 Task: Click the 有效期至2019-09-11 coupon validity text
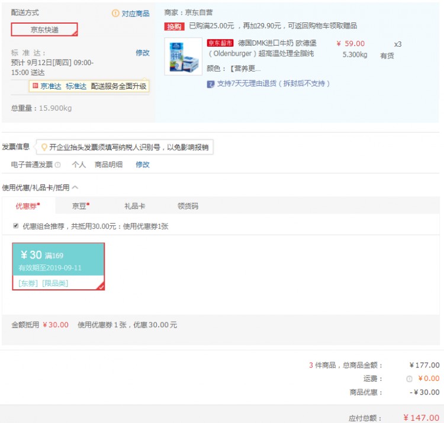click(50, 268)
